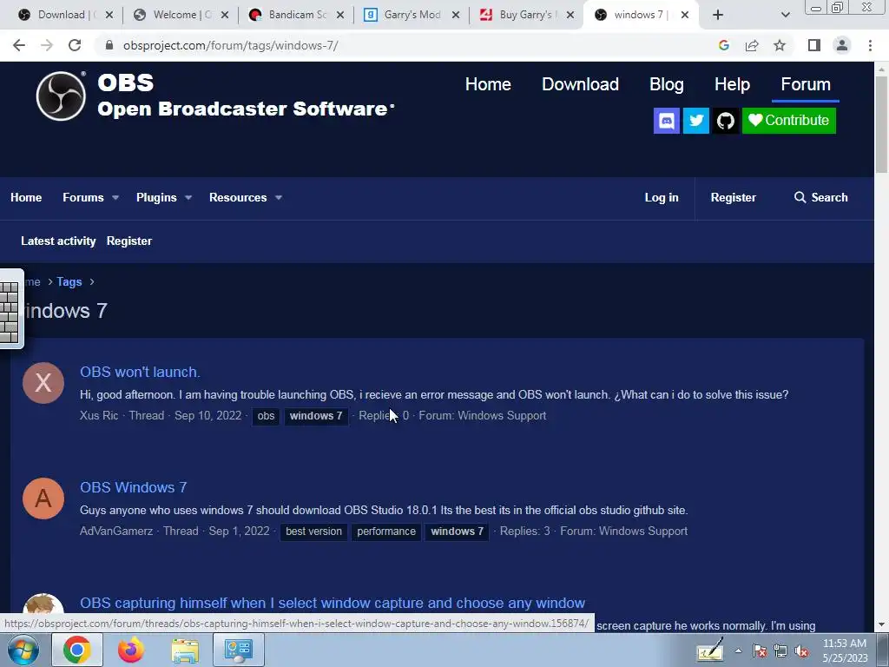Switch to the Welcome tab
The height and width of the screenshot is (667, 889).
pyautogui.click(x=179, y=15)
